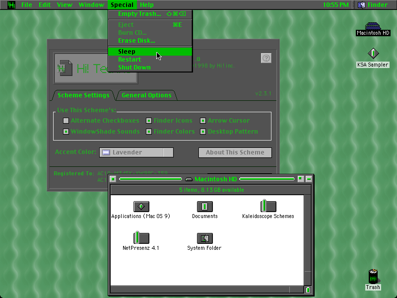This screenshot has height=298, width=397.
Task: Click the Lavender color swatch
Action: point(106,152)
